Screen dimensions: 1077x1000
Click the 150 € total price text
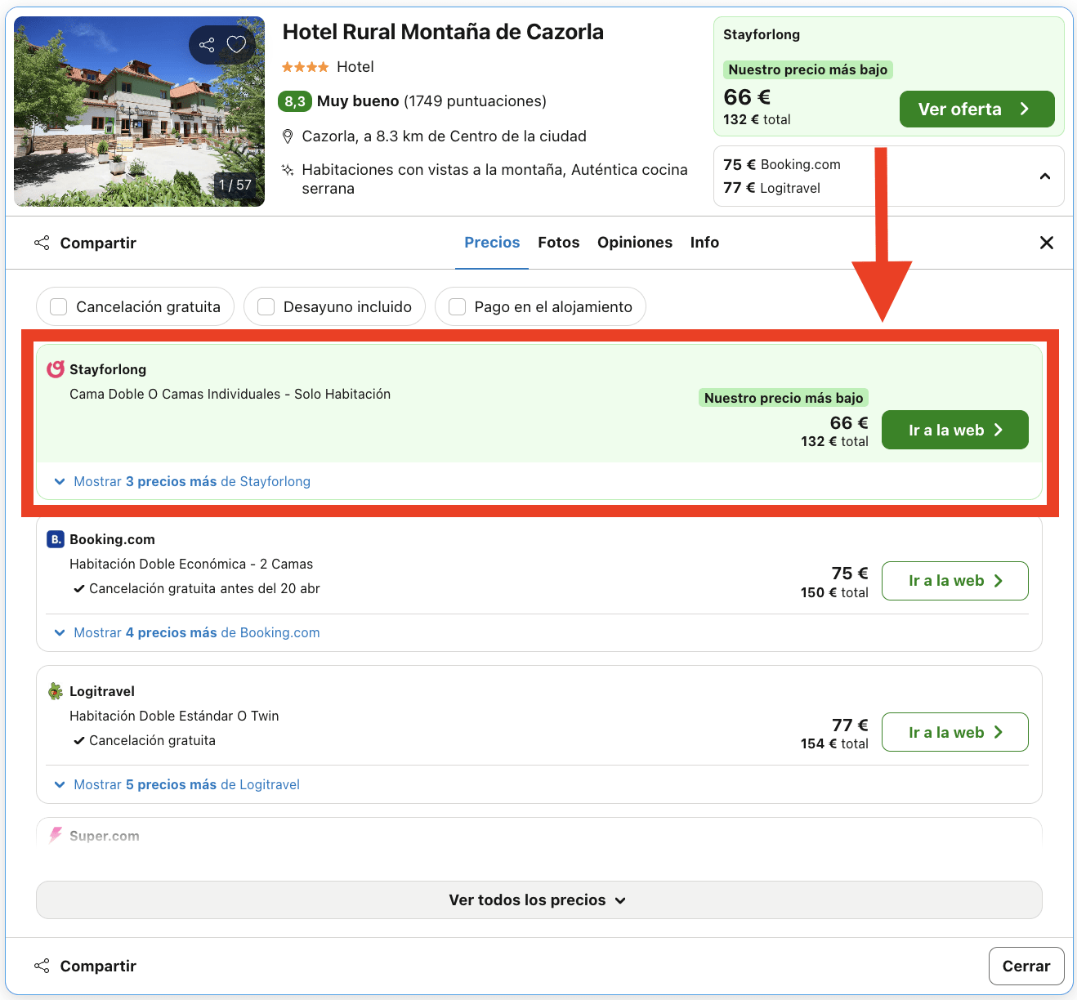pos(834,592)
